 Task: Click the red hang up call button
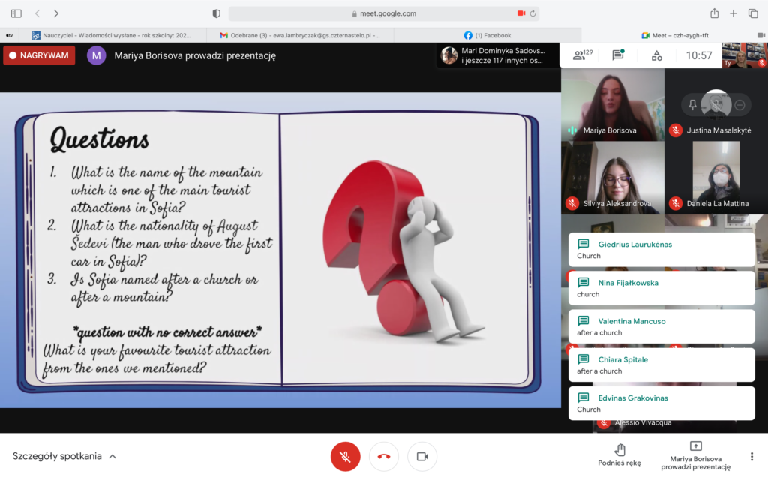tap(384, 456)
